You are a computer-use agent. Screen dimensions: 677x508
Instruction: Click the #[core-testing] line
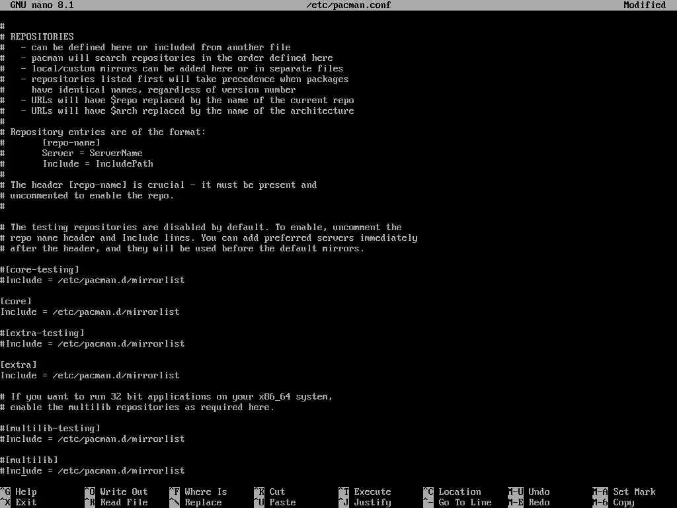[40, 270]
